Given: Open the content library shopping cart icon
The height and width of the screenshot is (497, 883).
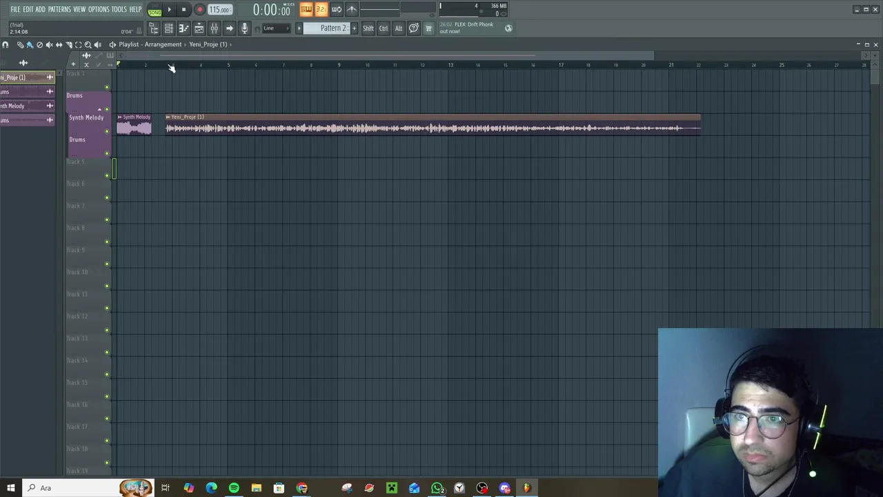Looking at the screenshot, I should [x=428, y=28].
